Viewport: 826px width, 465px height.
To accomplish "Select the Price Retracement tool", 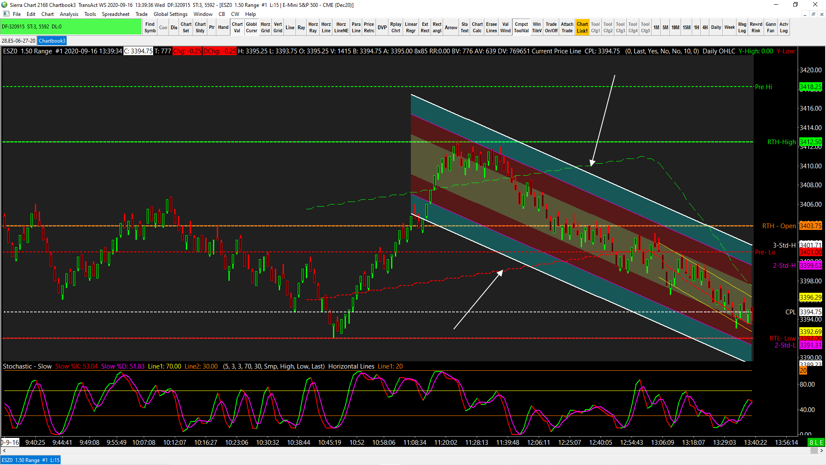I will [x=369, y=27].
